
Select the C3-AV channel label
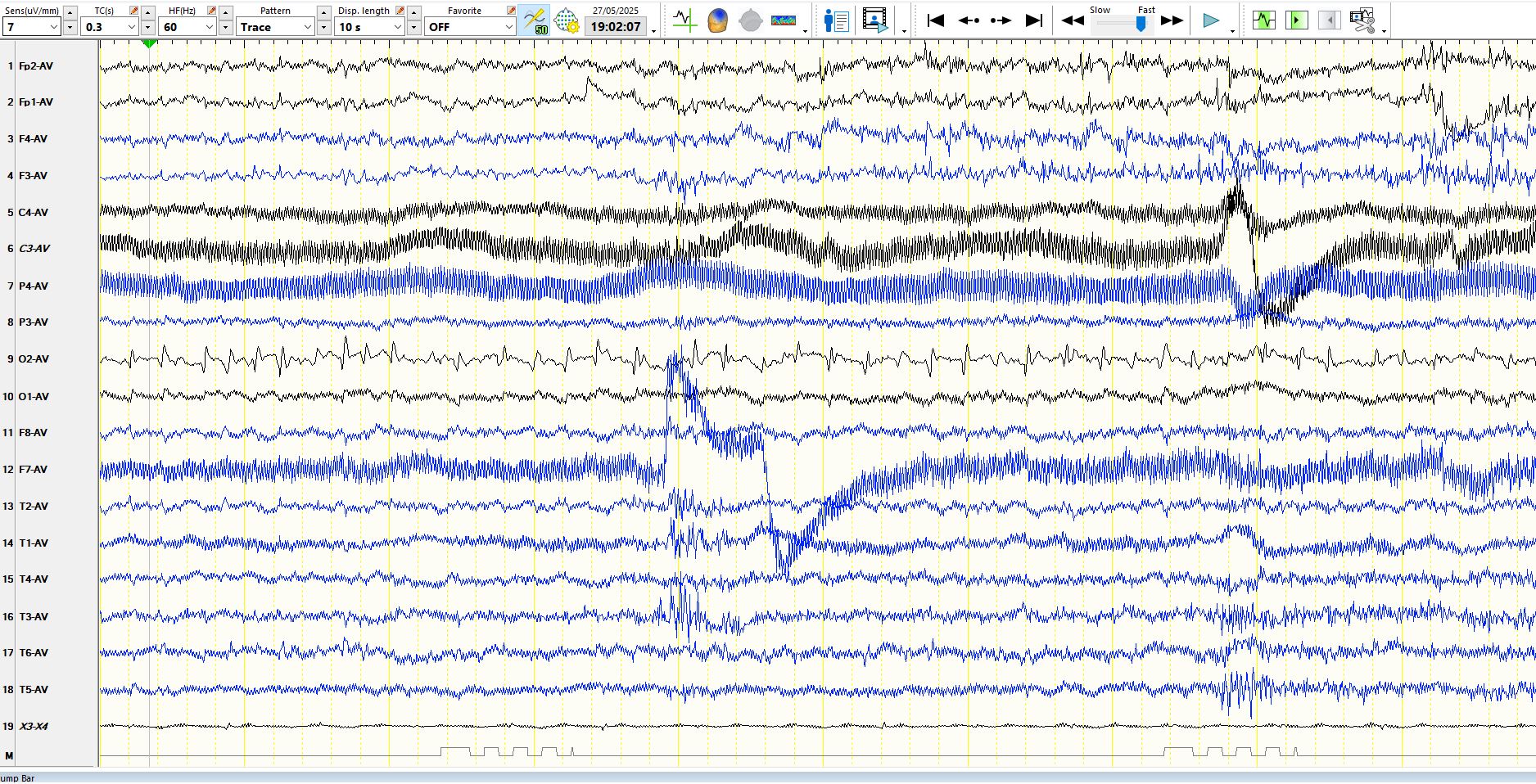[34, 249]
